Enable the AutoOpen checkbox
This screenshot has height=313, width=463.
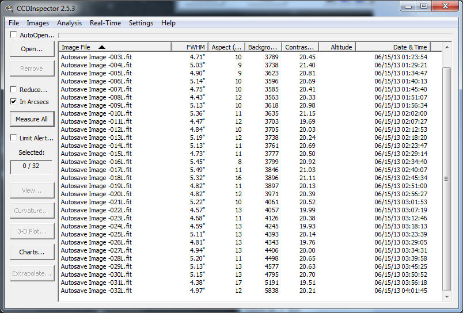tap(13, 35)
